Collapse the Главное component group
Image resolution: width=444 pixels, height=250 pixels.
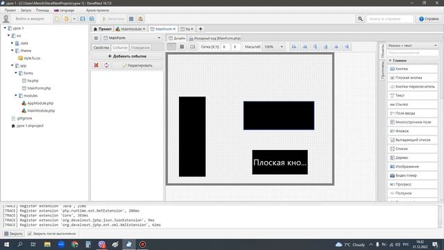390,60
